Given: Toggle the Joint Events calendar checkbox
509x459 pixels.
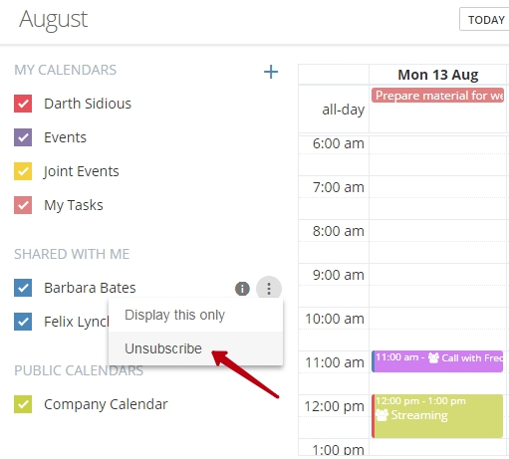Looking at the screenshot, I should click(23, 171).
